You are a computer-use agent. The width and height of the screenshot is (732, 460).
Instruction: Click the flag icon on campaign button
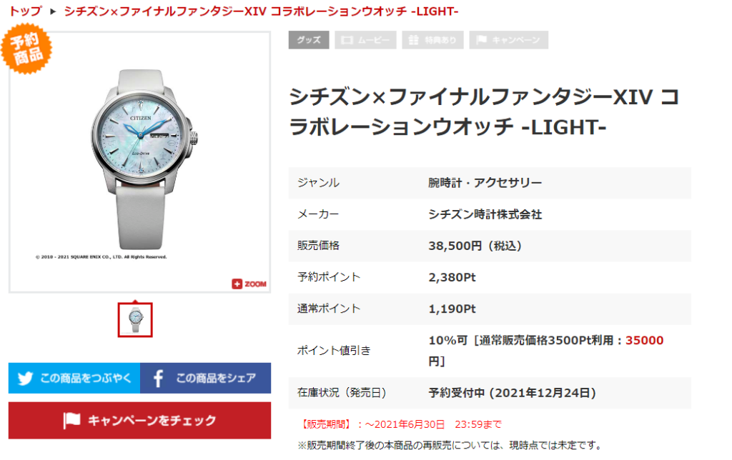click(71, 420)
